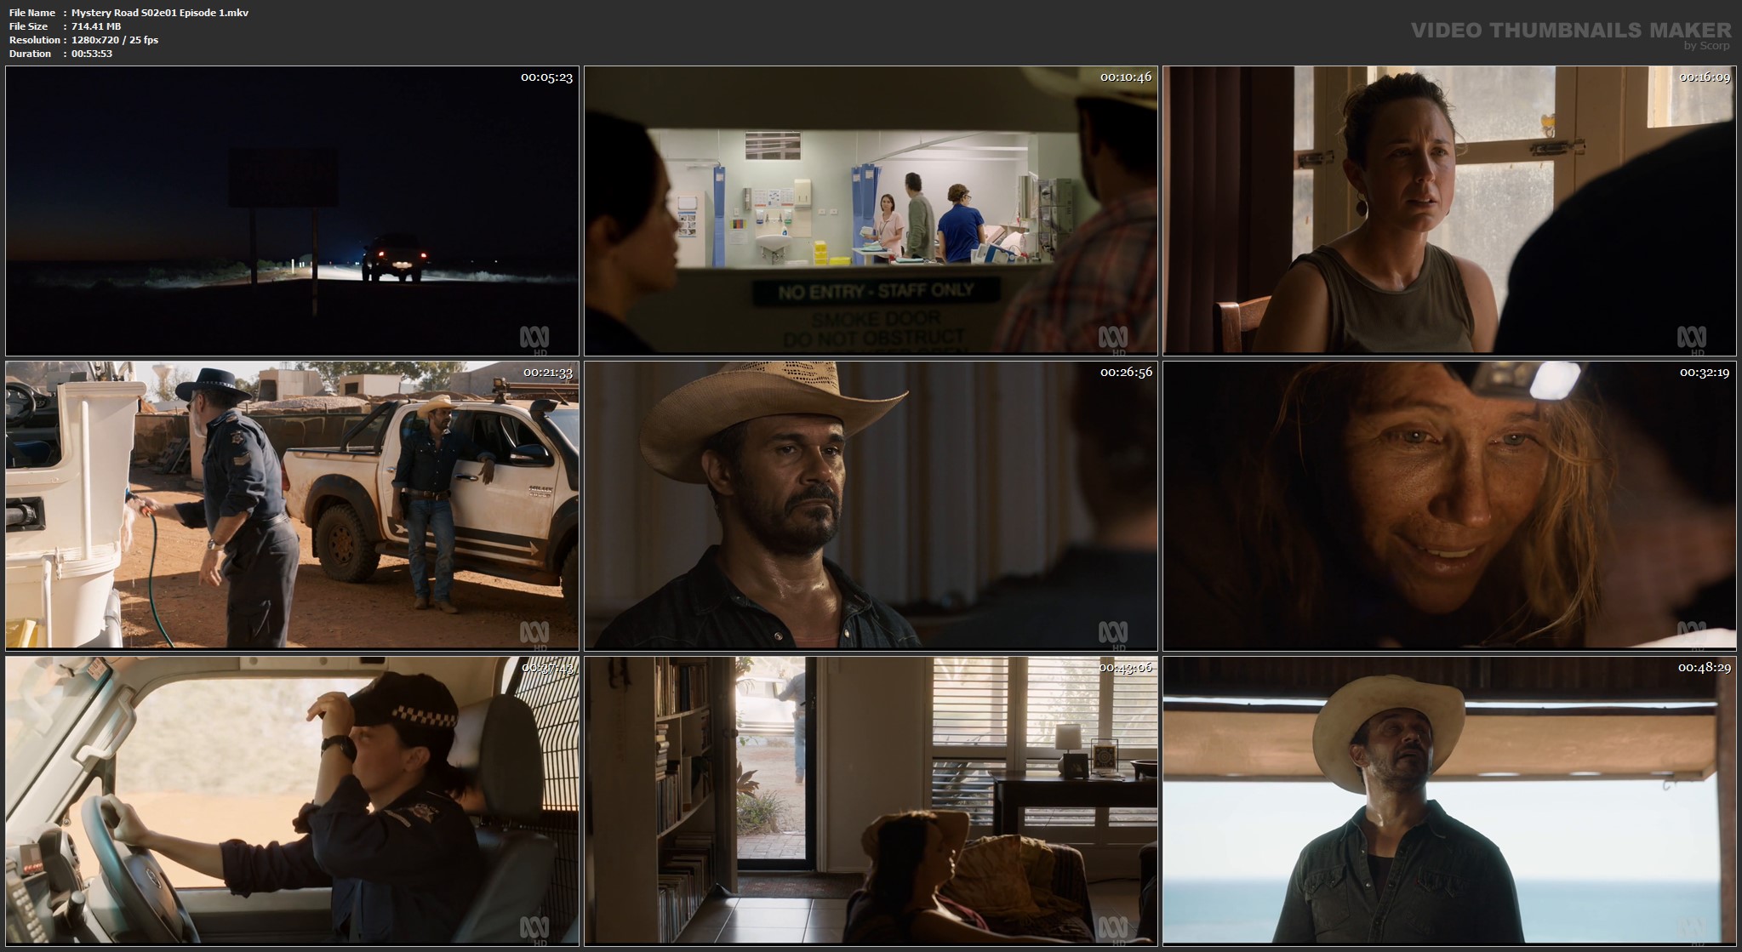Select the 00:10:46 hospital ward thumbnail
Image resolution: width=1742 pixels, height=952 pixels.
click(x=871, y=210)
